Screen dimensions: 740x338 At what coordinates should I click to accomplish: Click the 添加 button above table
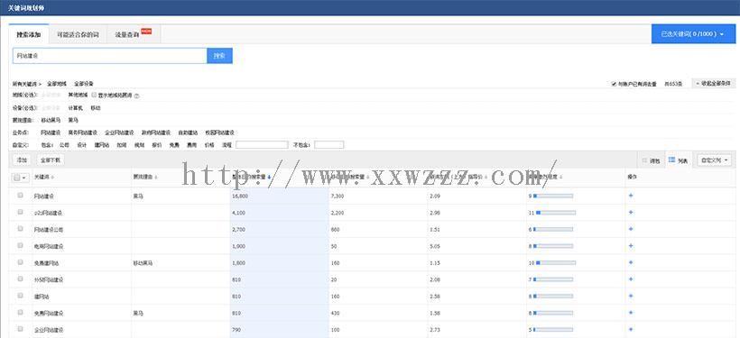pos(22,160)
